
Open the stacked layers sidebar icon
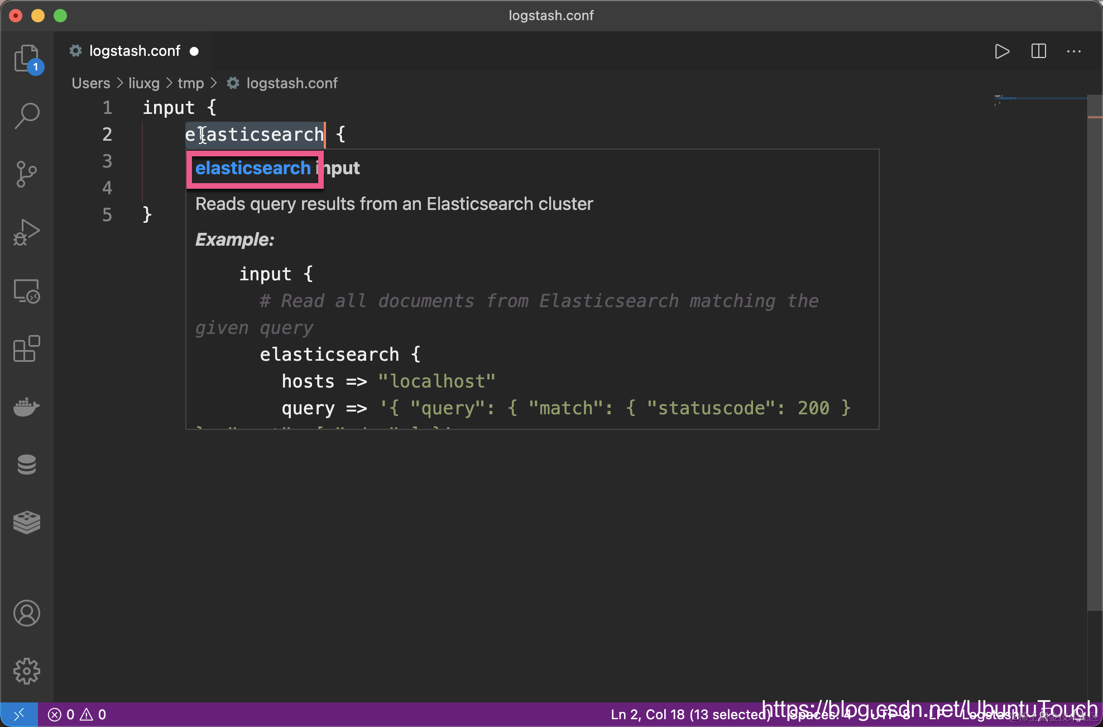(26, 523)
